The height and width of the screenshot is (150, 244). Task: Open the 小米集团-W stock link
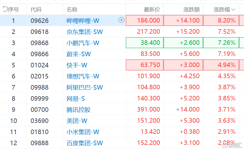[x=83, y=132]
